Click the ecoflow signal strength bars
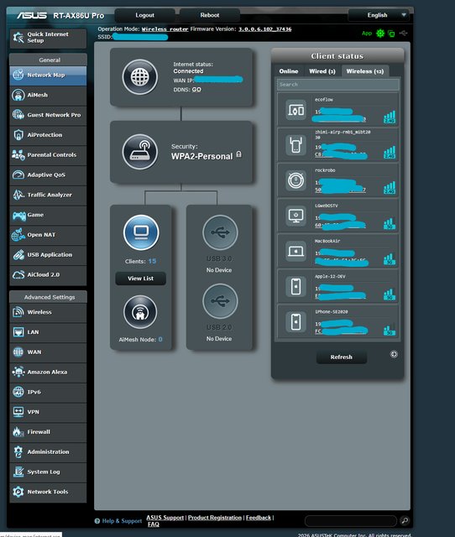The width and height of the screenshot is (455, 537). pos(390,117)
